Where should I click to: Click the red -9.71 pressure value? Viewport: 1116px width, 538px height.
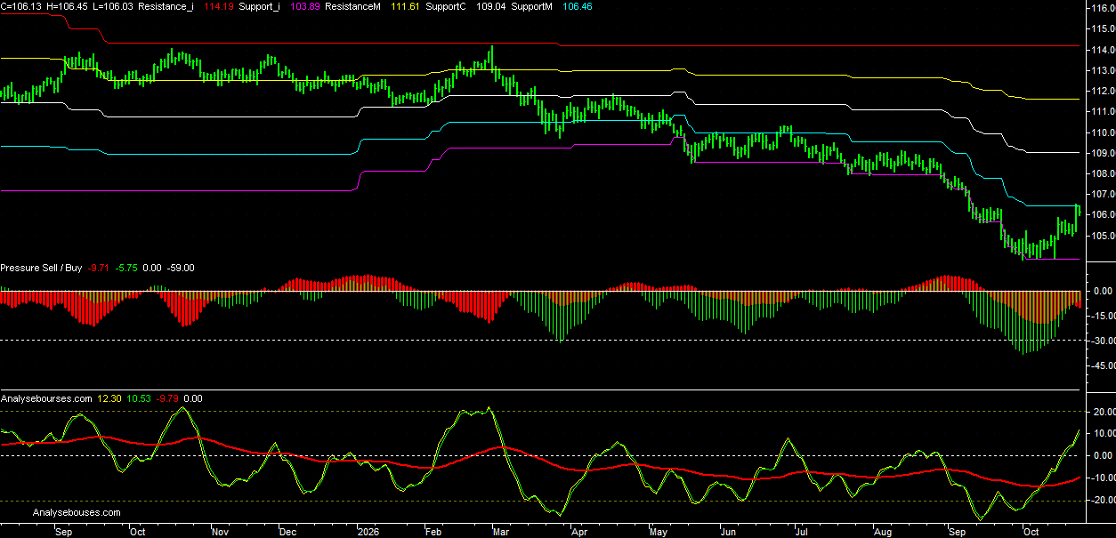click(x=99, y=268)
